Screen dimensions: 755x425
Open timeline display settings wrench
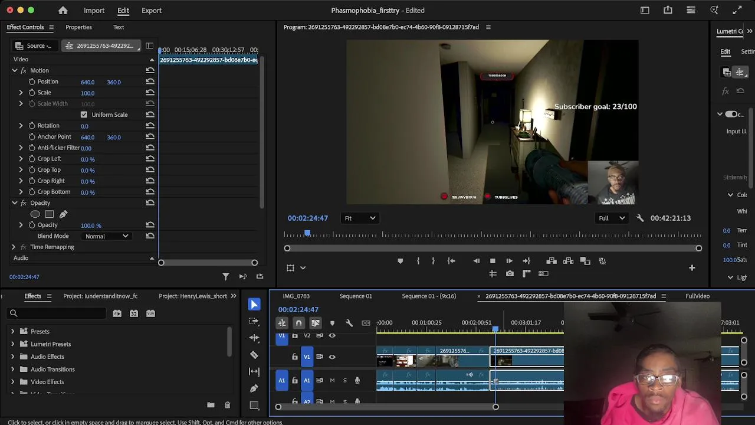pos(349,323)
